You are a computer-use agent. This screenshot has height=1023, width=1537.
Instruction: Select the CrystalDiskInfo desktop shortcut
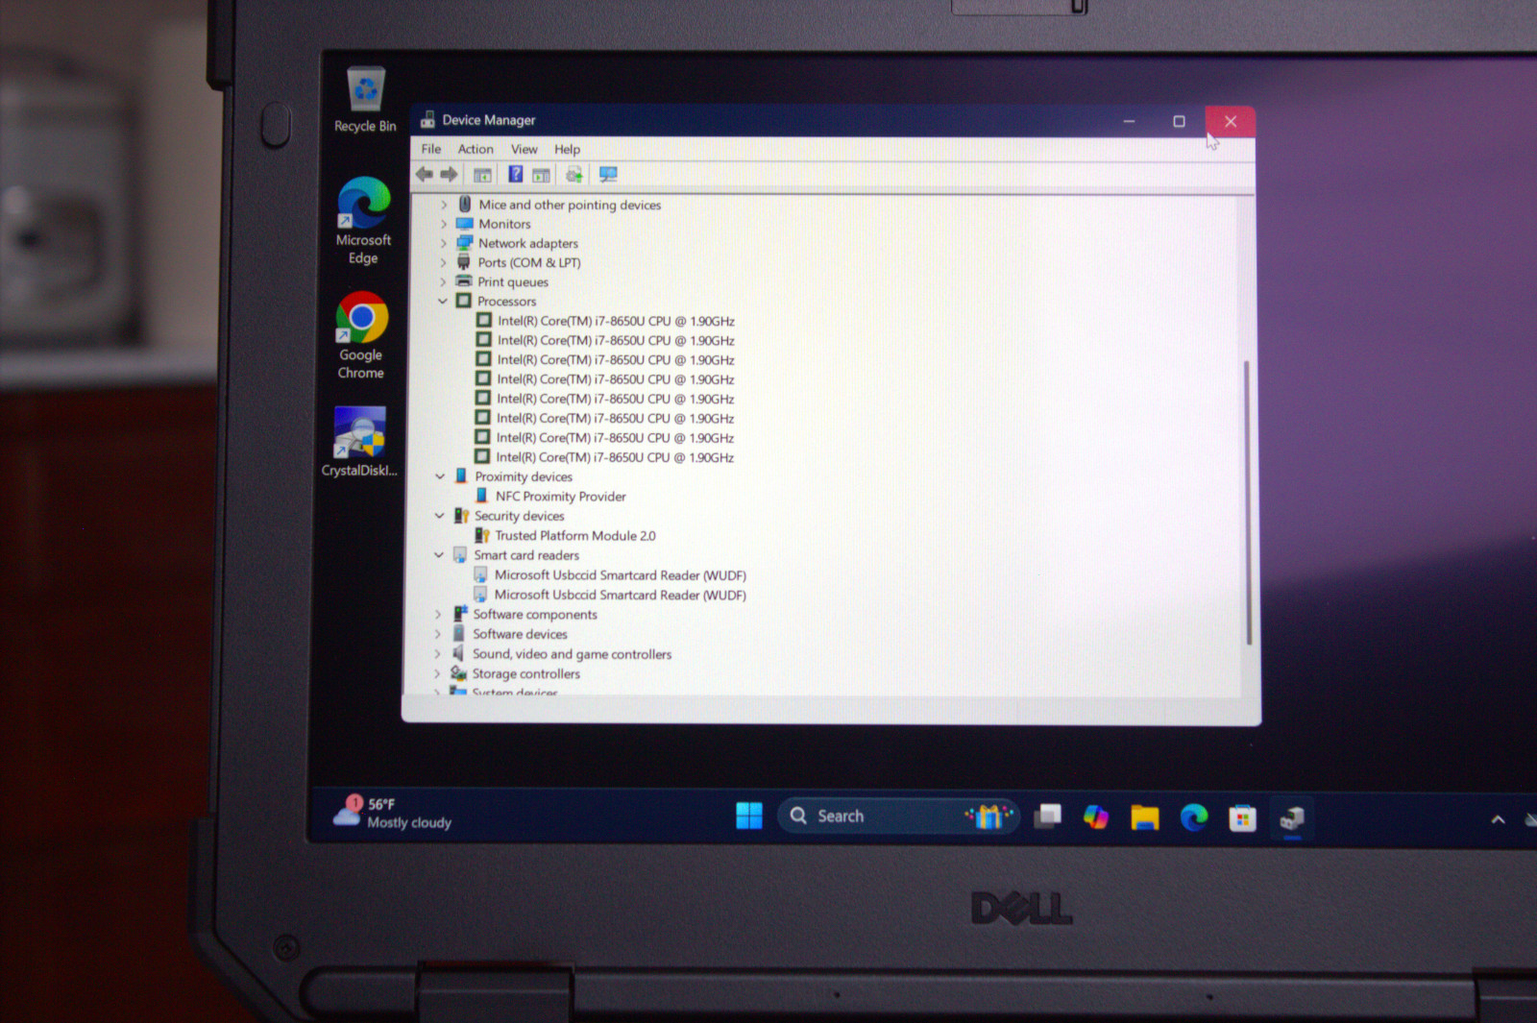359,442
